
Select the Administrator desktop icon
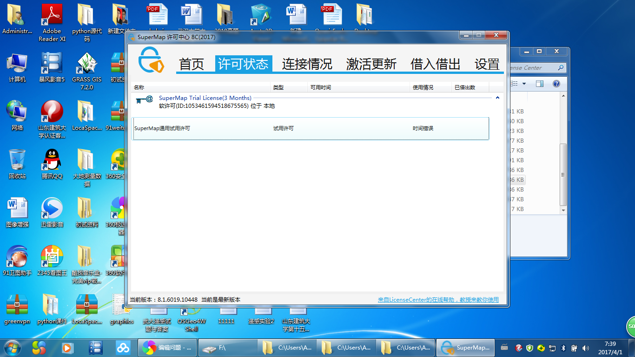tap(17, 20)
